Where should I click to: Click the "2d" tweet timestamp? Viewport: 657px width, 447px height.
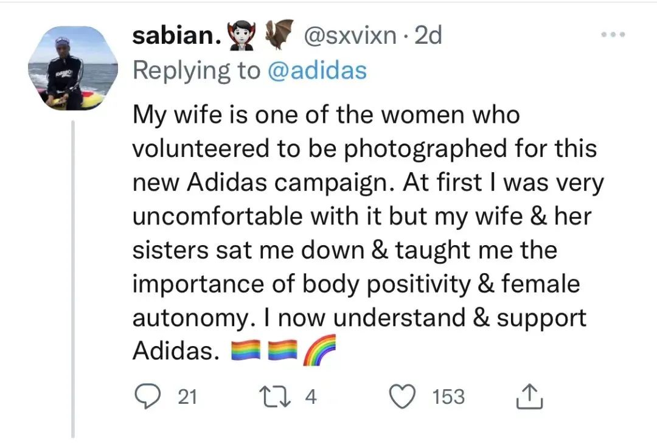[x=427, y=36]
